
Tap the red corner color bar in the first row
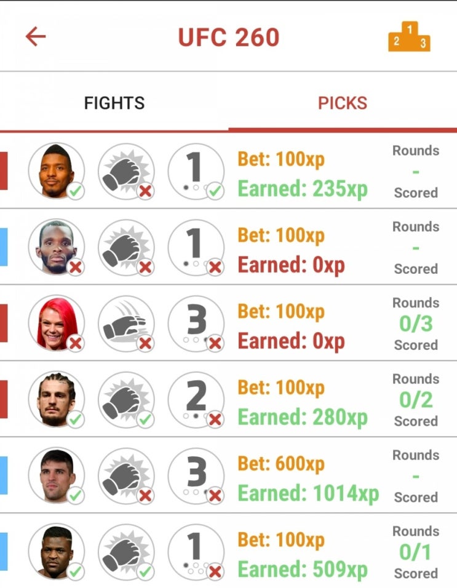point(4,171)
